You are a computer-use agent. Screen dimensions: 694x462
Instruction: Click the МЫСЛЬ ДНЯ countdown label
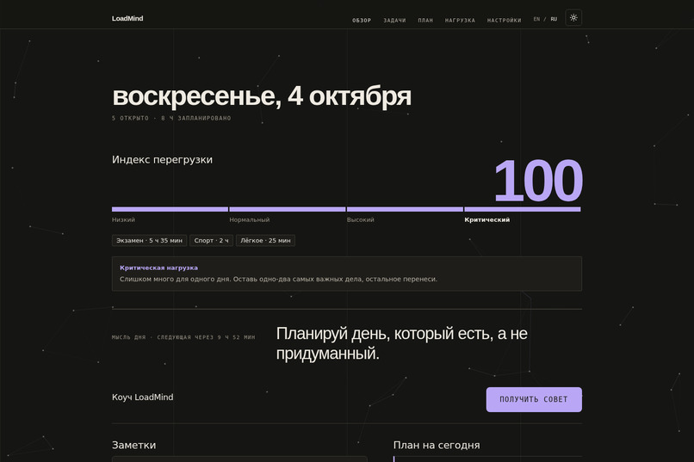coord(183,337)
